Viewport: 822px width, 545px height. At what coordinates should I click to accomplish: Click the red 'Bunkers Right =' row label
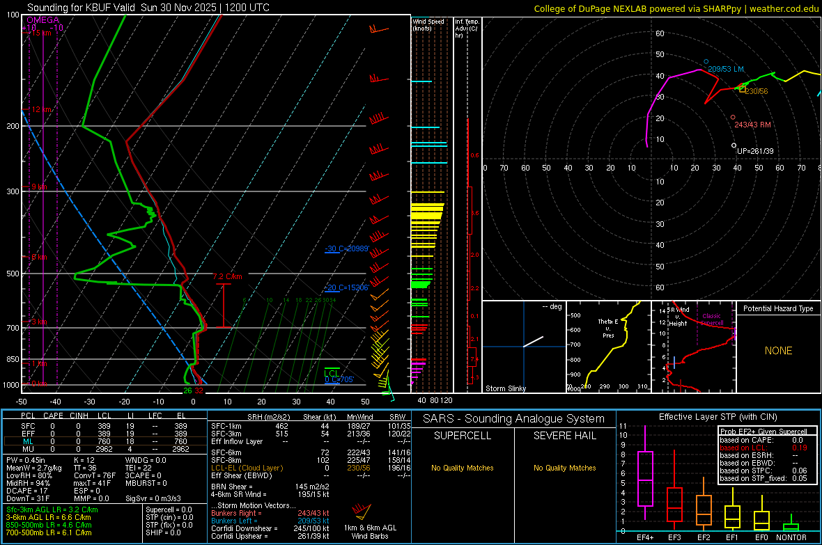point(236,513)
